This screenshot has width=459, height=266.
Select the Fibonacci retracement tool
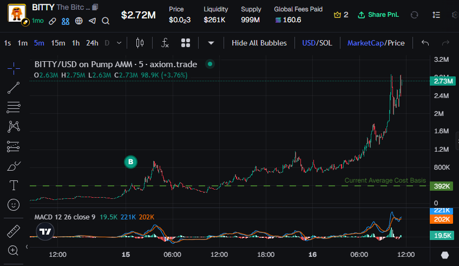click(14, 106)
